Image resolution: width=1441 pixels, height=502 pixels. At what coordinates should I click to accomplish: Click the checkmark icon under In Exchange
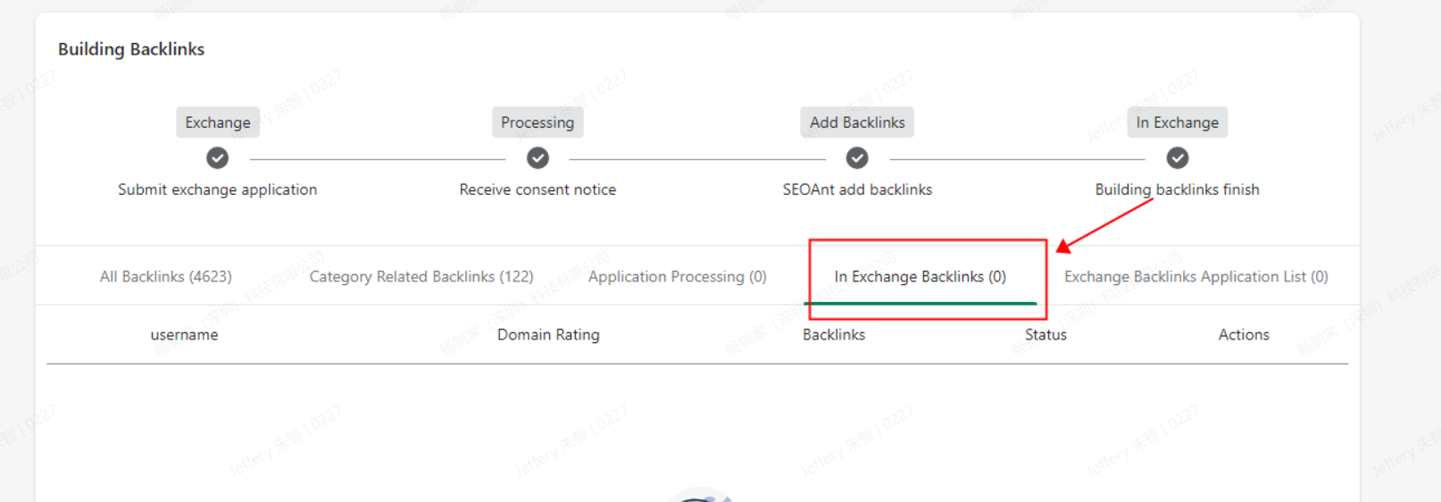tap(1178, 158)
